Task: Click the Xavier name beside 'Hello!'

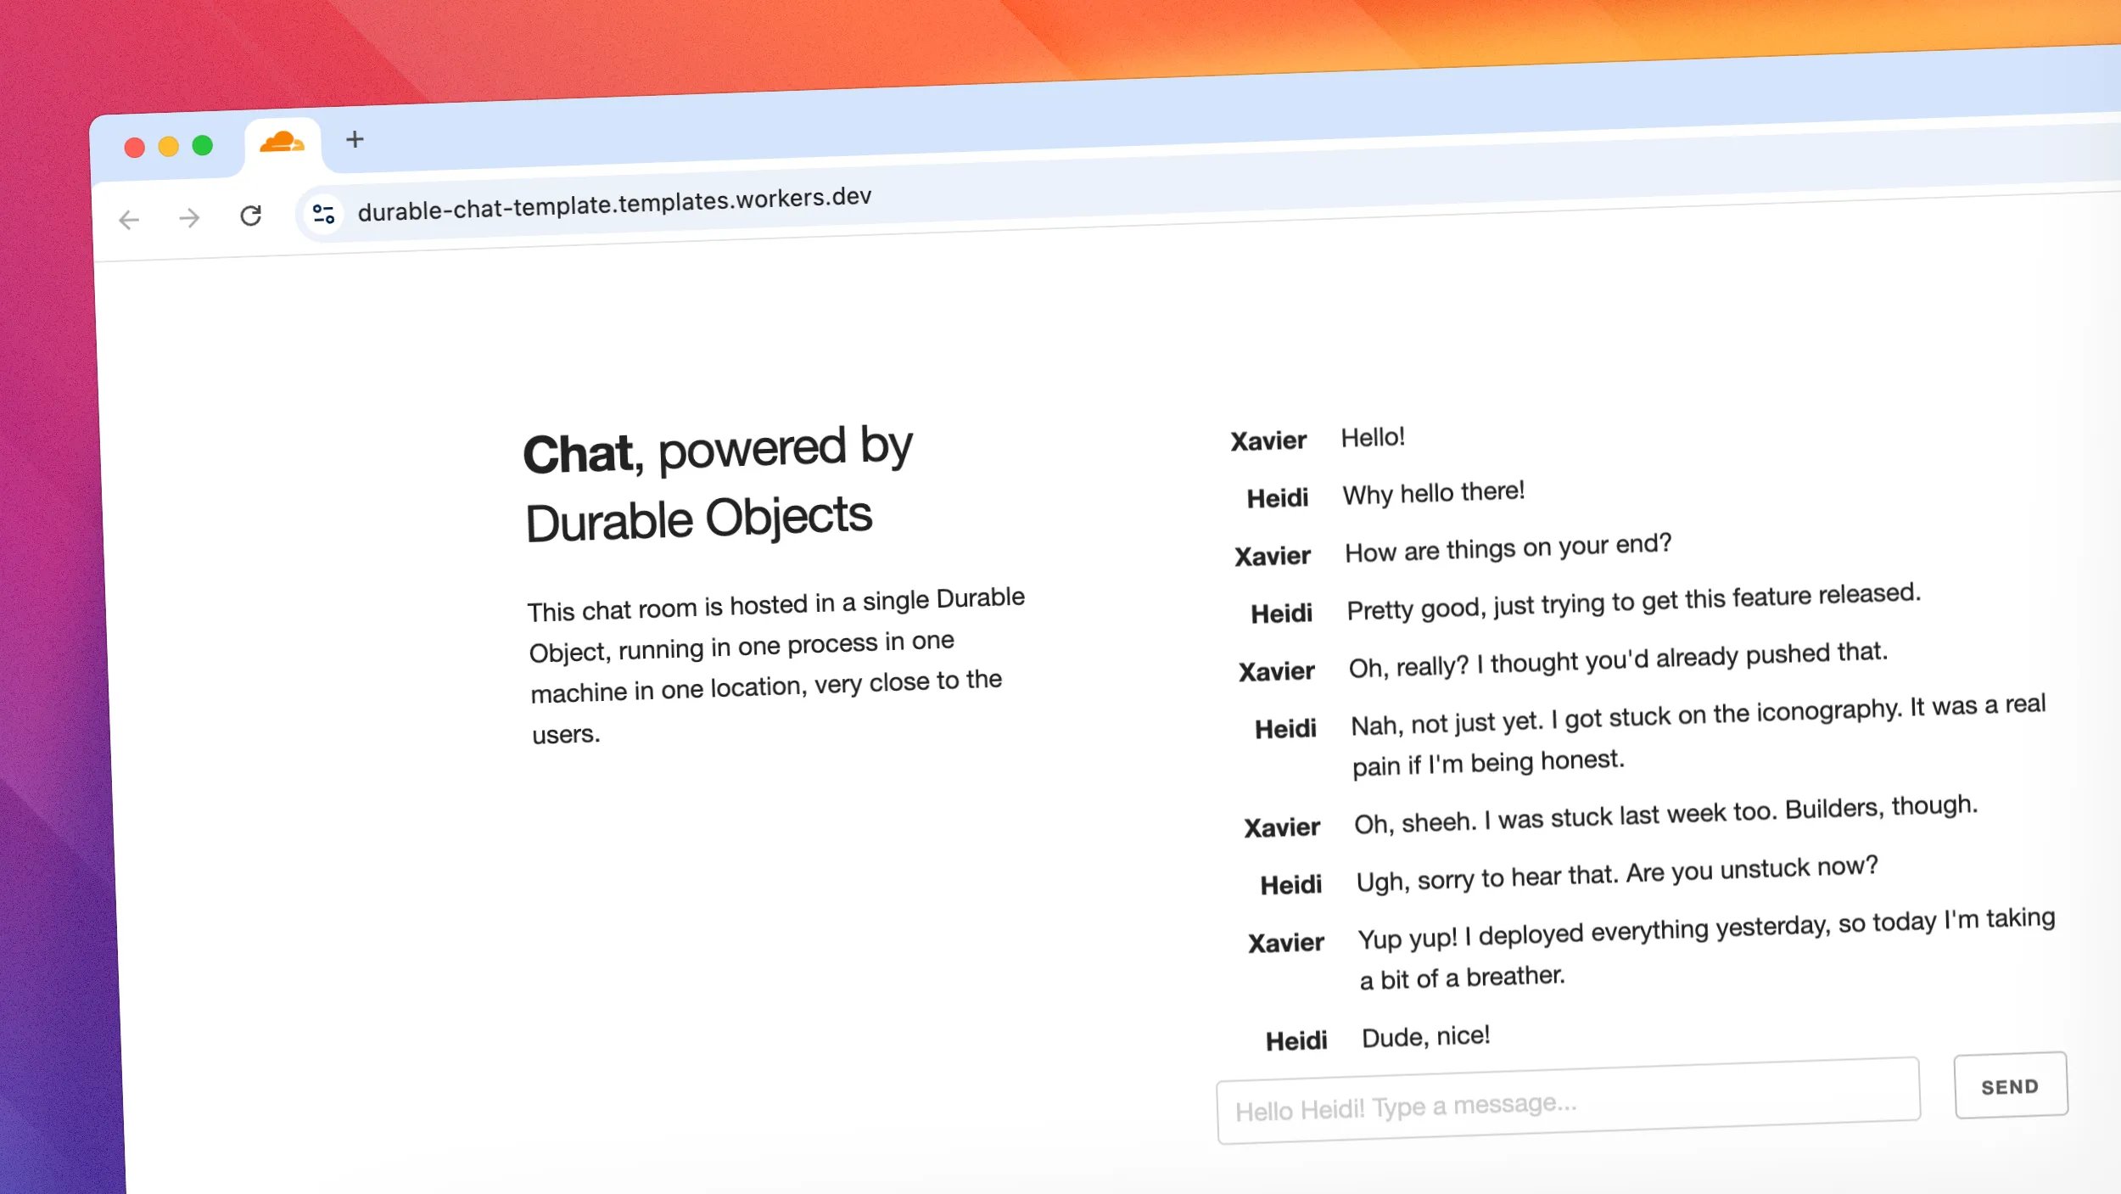Action: pyautogui.click(x=1268, y=441)
